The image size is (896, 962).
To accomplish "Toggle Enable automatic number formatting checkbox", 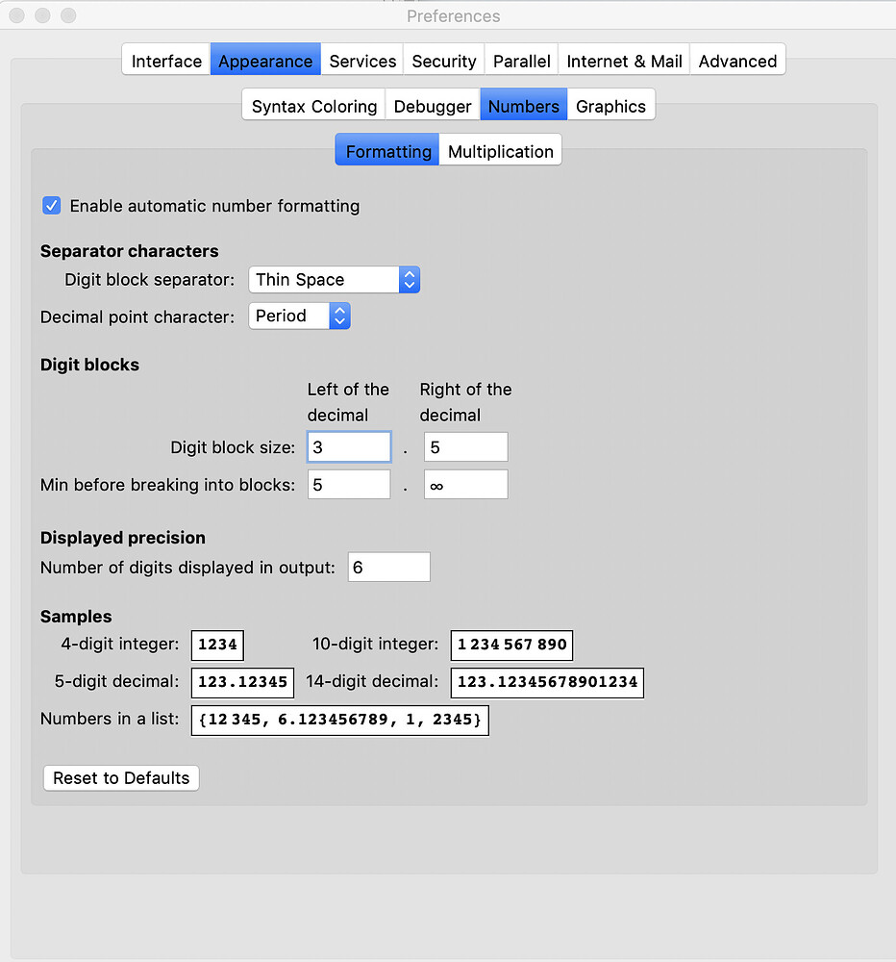I will coord(52,206).
